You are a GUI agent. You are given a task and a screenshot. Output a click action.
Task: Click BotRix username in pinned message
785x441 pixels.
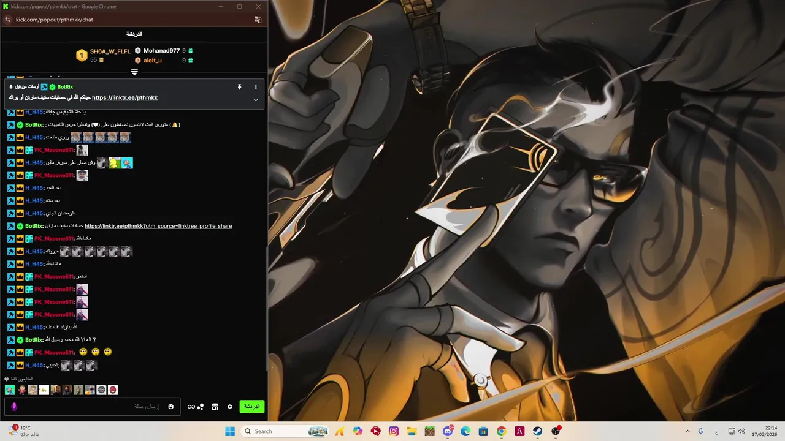tap(65, 87)
